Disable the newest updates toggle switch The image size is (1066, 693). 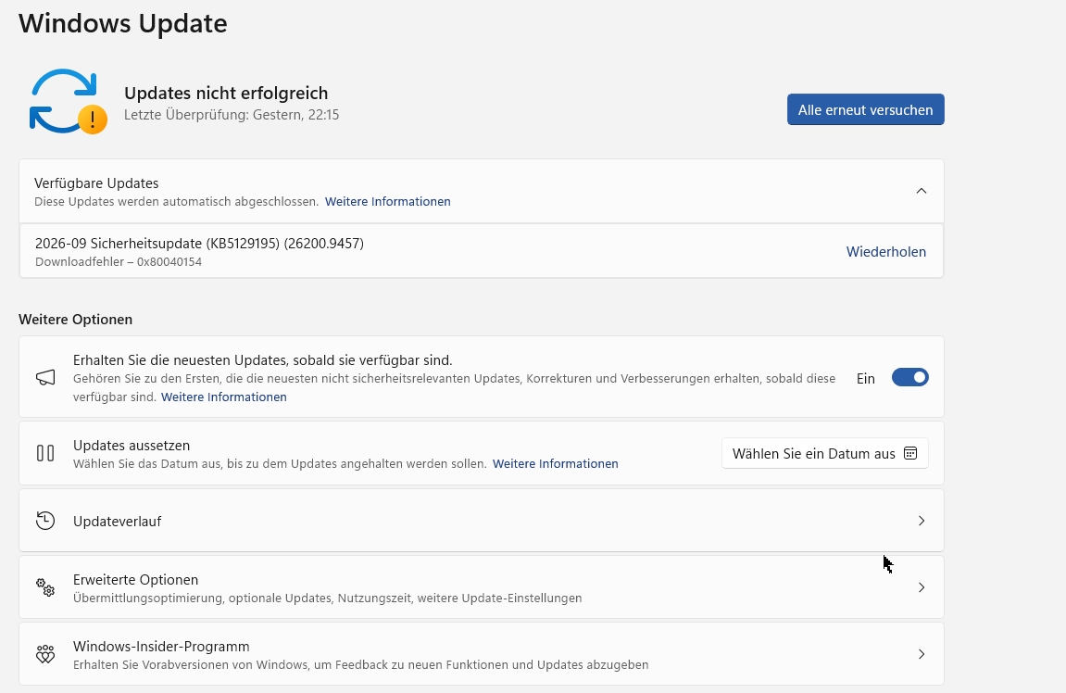point(909,377)
